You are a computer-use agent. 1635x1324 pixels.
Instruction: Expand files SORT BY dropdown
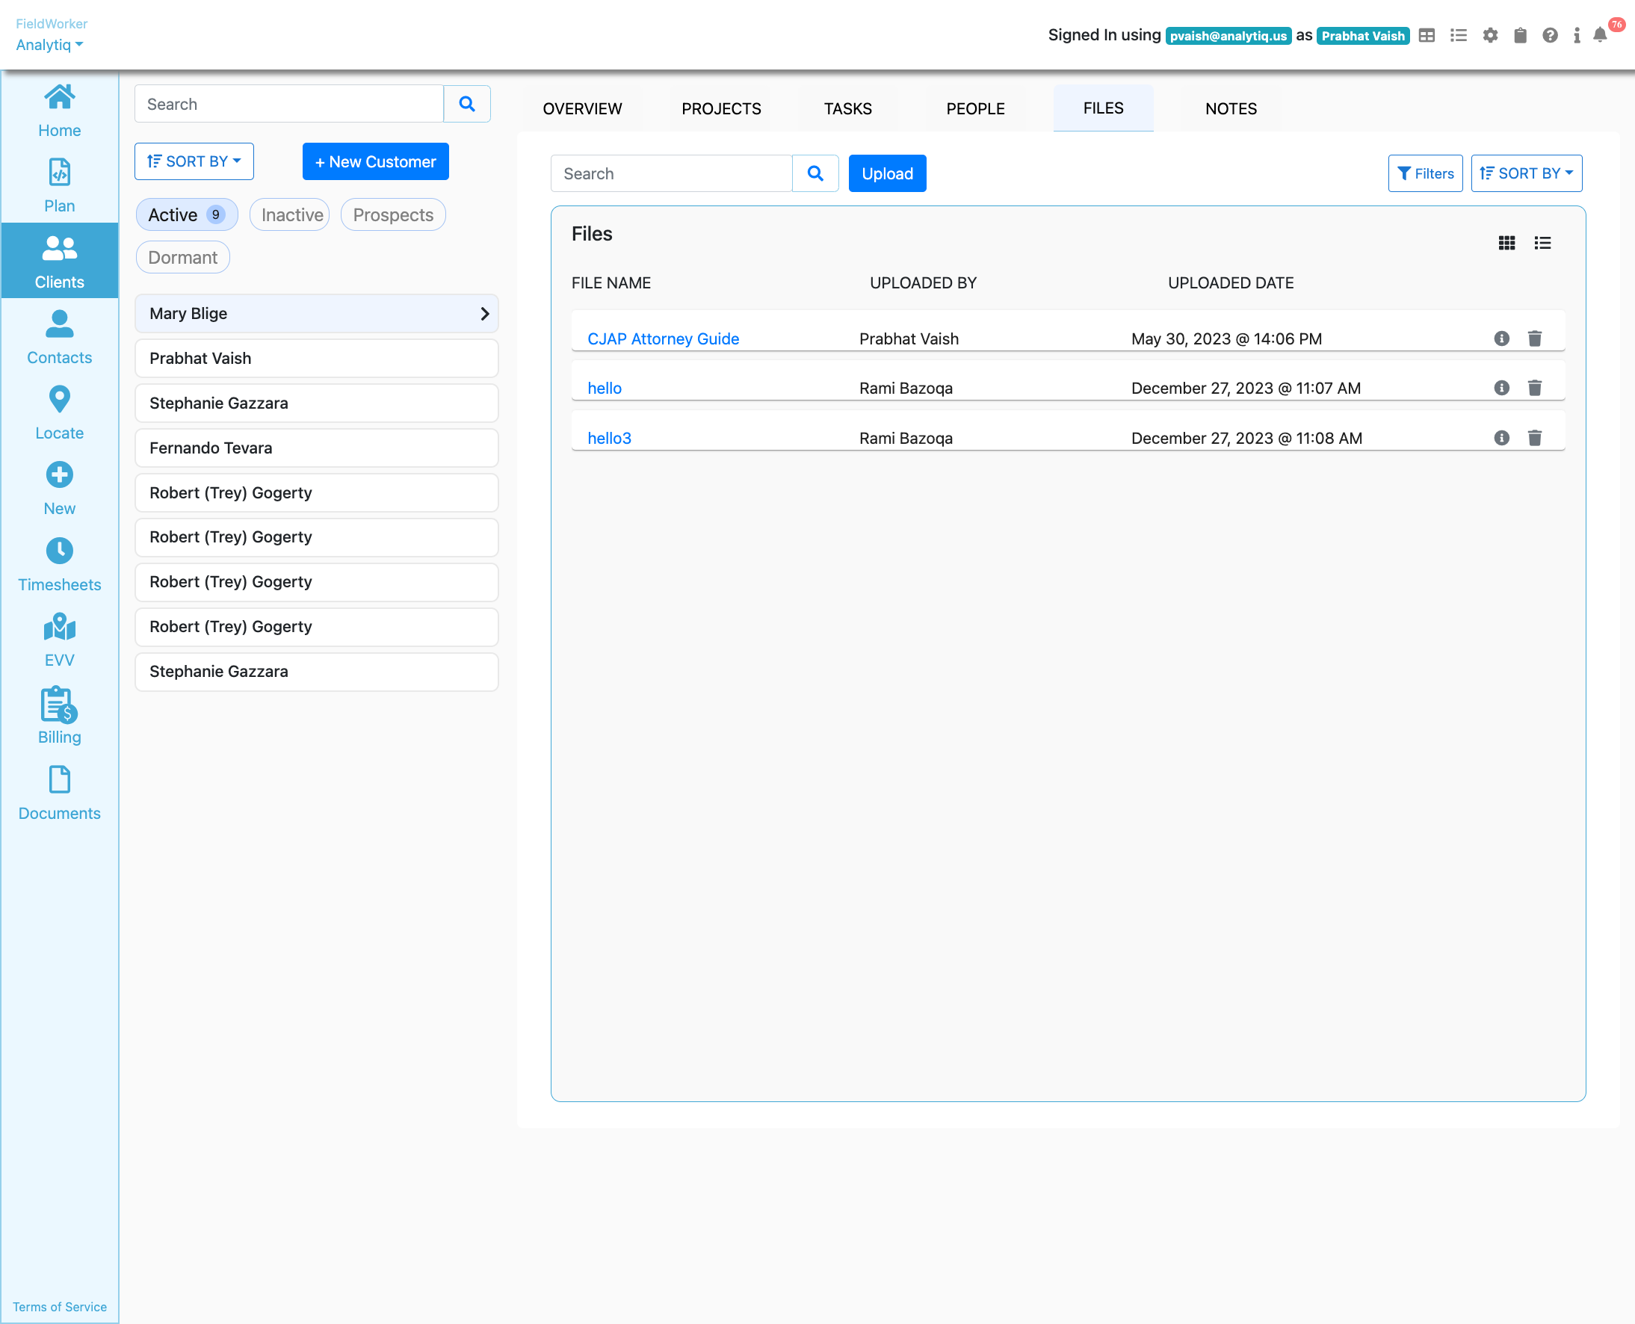pos(1525,173)
